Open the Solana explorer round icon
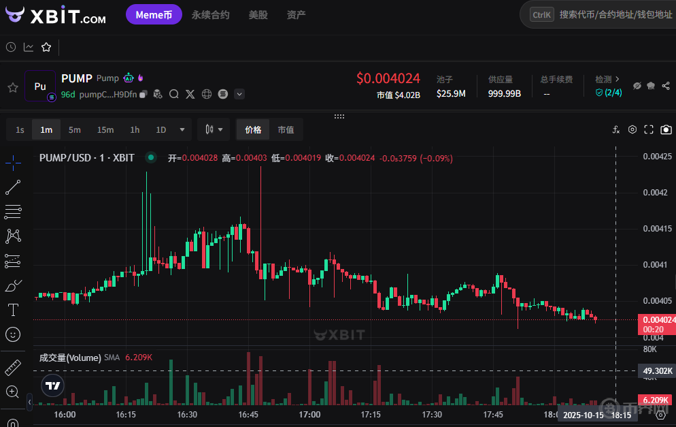 (223, 94)
